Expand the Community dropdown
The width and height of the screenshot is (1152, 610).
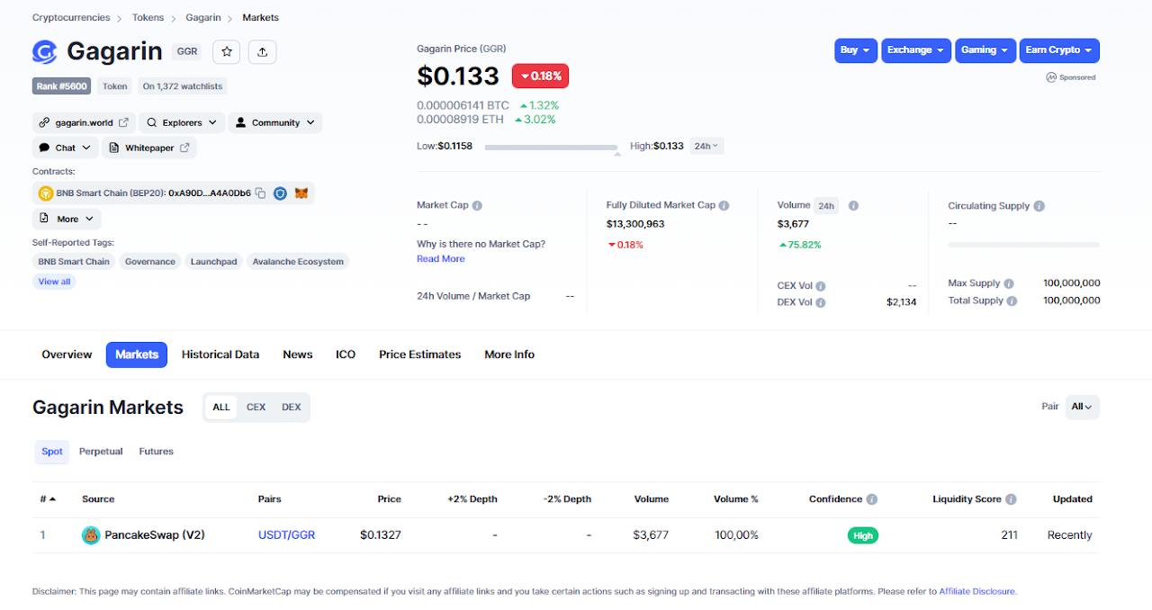tap(274, 122)
